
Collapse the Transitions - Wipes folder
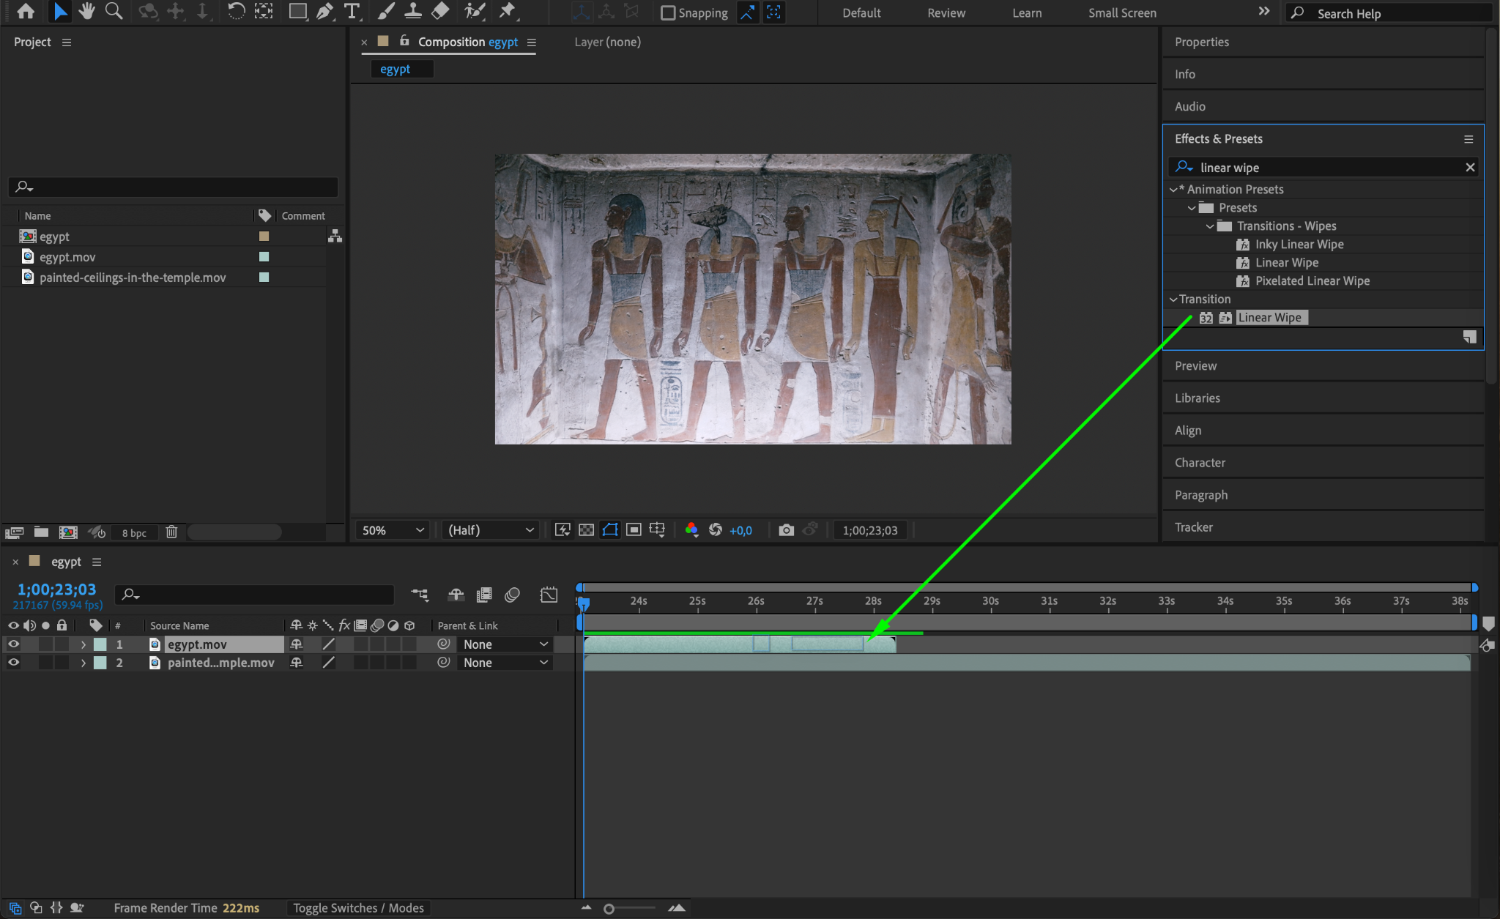1210,226
